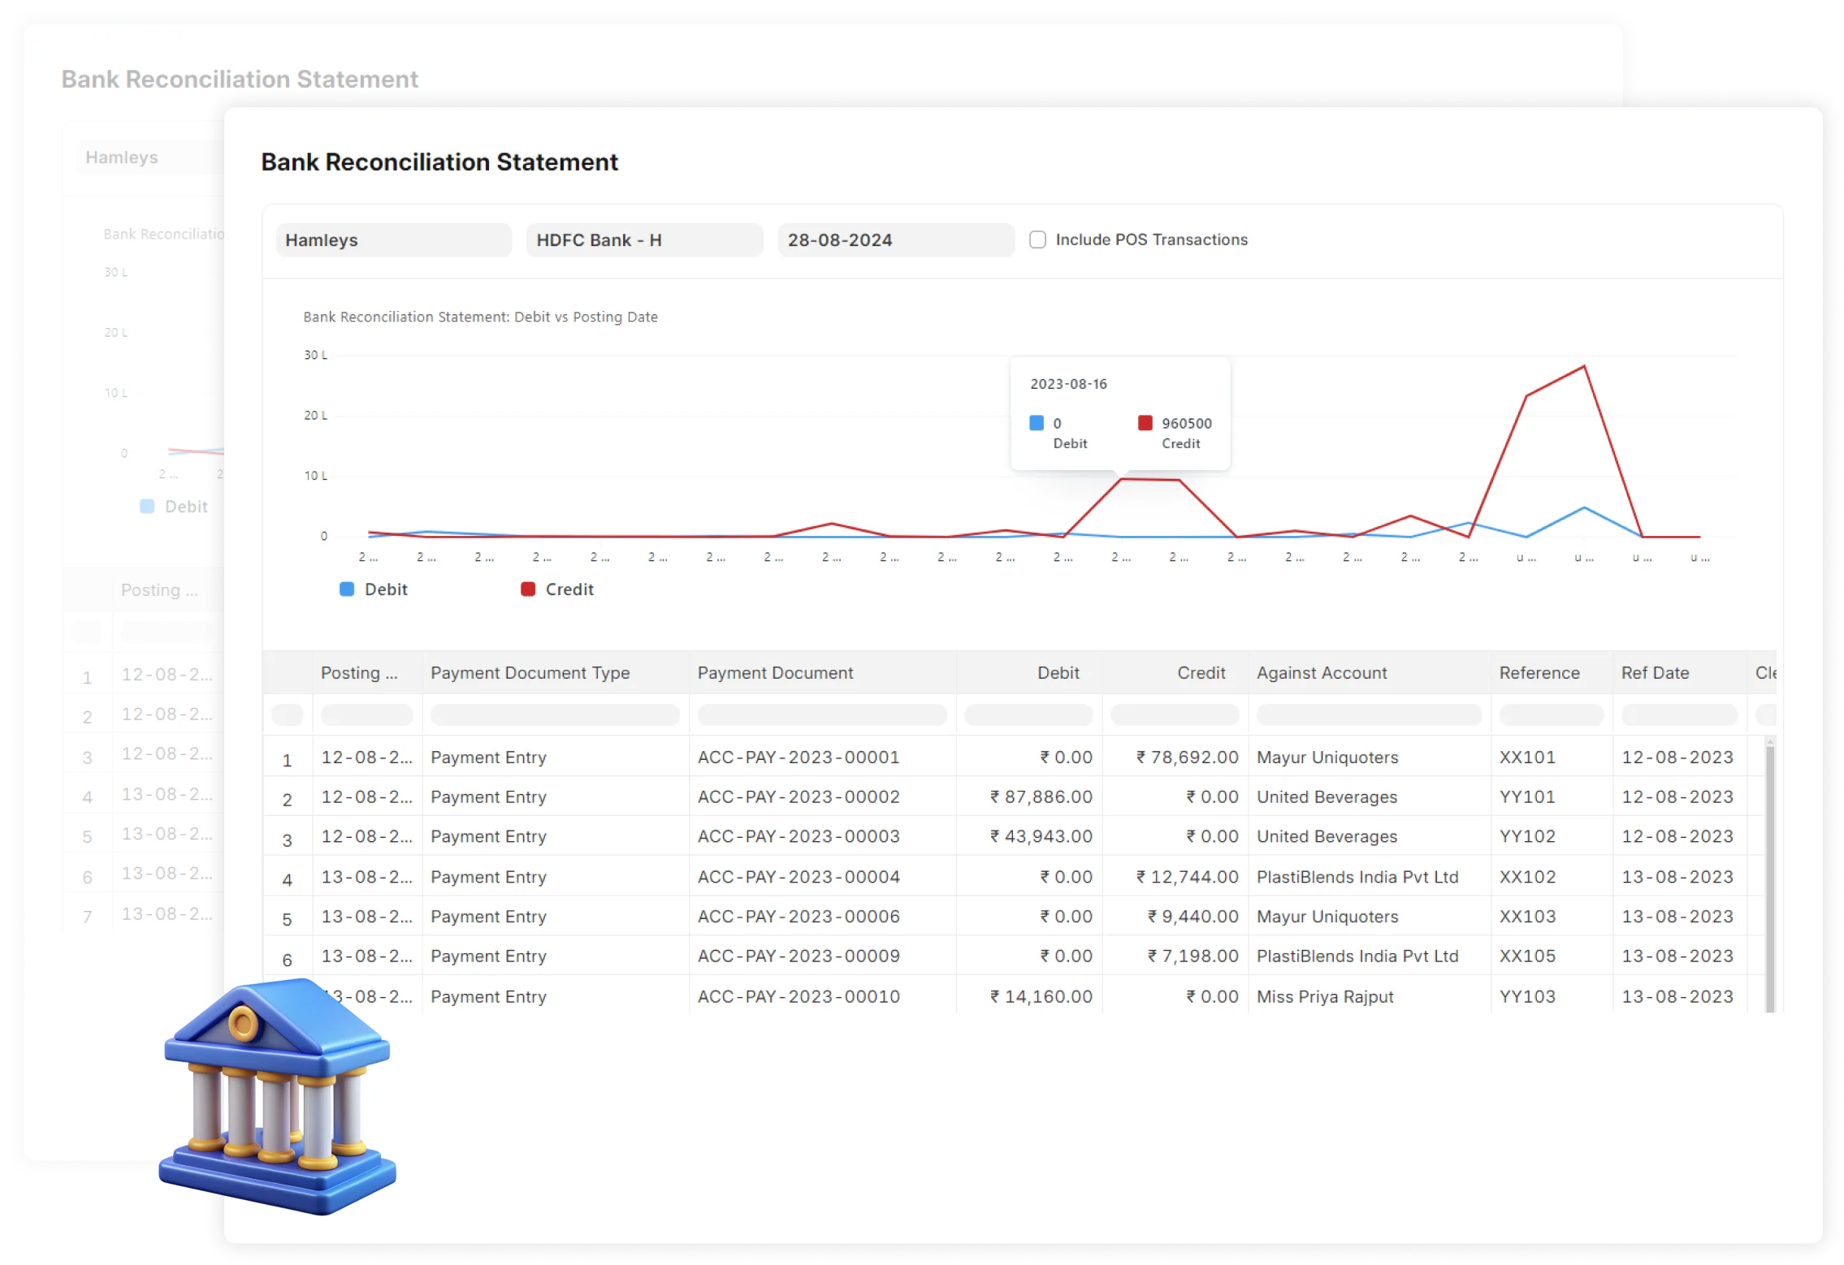Select the United Beverages cell in row 2

(x=1327, y=797)
